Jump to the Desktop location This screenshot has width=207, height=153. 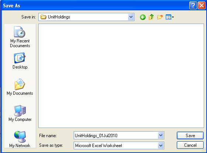tap(20, 61)
